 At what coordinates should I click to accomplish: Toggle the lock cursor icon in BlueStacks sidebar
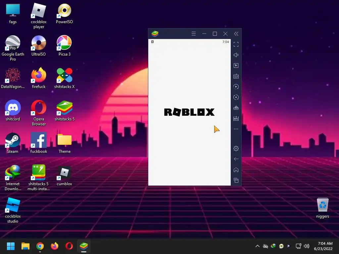[236, 65]
